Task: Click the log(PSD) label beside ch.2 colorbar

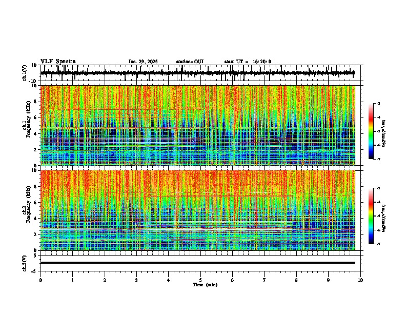Action: 384,219
